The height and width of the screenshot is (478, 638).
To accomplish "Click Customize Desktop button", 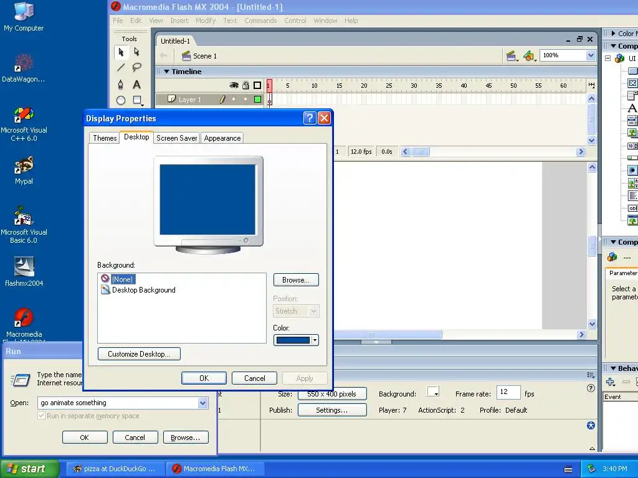I will 139,354.
